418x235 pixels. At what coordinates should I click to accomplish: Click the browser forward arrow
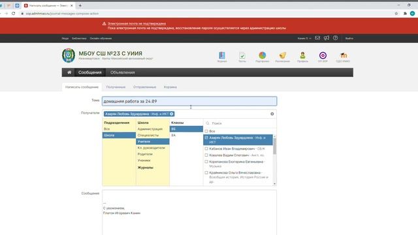(x=6, y=13)
